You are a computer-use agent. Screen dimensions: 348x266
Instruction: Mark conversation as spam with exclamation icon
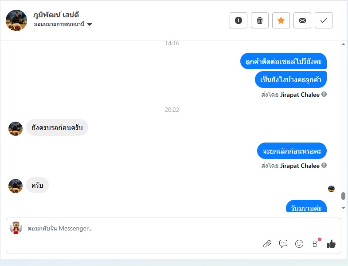(239, 20)
